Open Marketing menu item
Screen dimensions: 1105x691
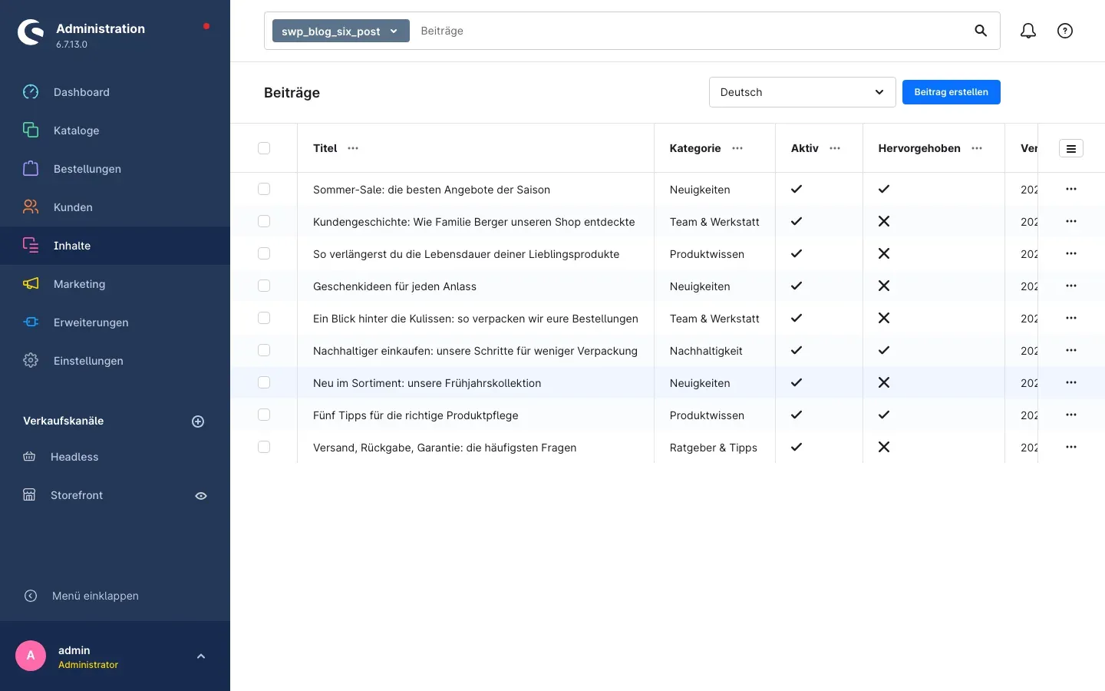[x=115, y=284]
